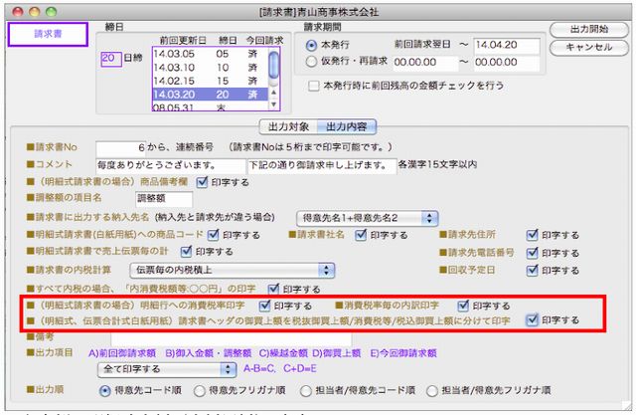This screenshot has height=415, width=636.
Task: Click the C)繰越金額 label
Action: click(283, 353)
